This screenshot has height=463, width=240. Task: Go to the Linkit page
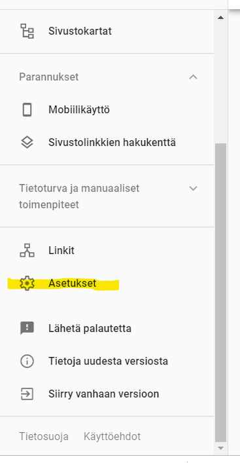tap(107, 251)
